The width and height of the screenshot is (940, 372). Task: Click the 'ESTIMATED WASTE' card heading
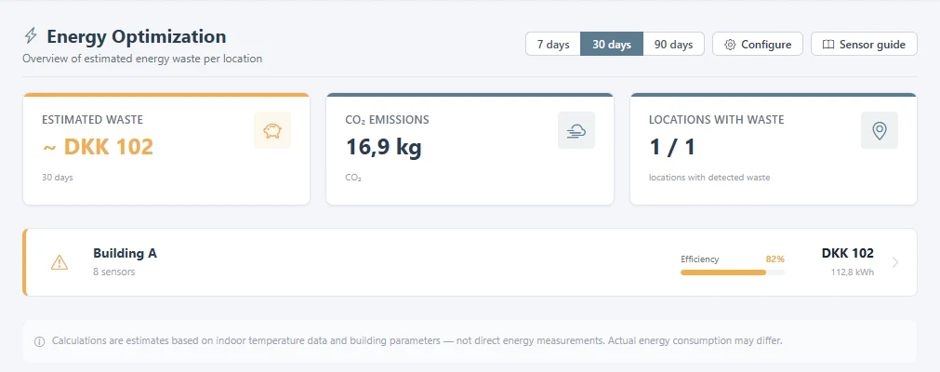click(x=92, y=119)
